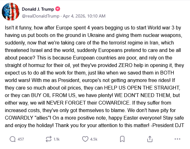The image size is (190, 149).
Task: Like the post with the heart icon
Action: 85,139
